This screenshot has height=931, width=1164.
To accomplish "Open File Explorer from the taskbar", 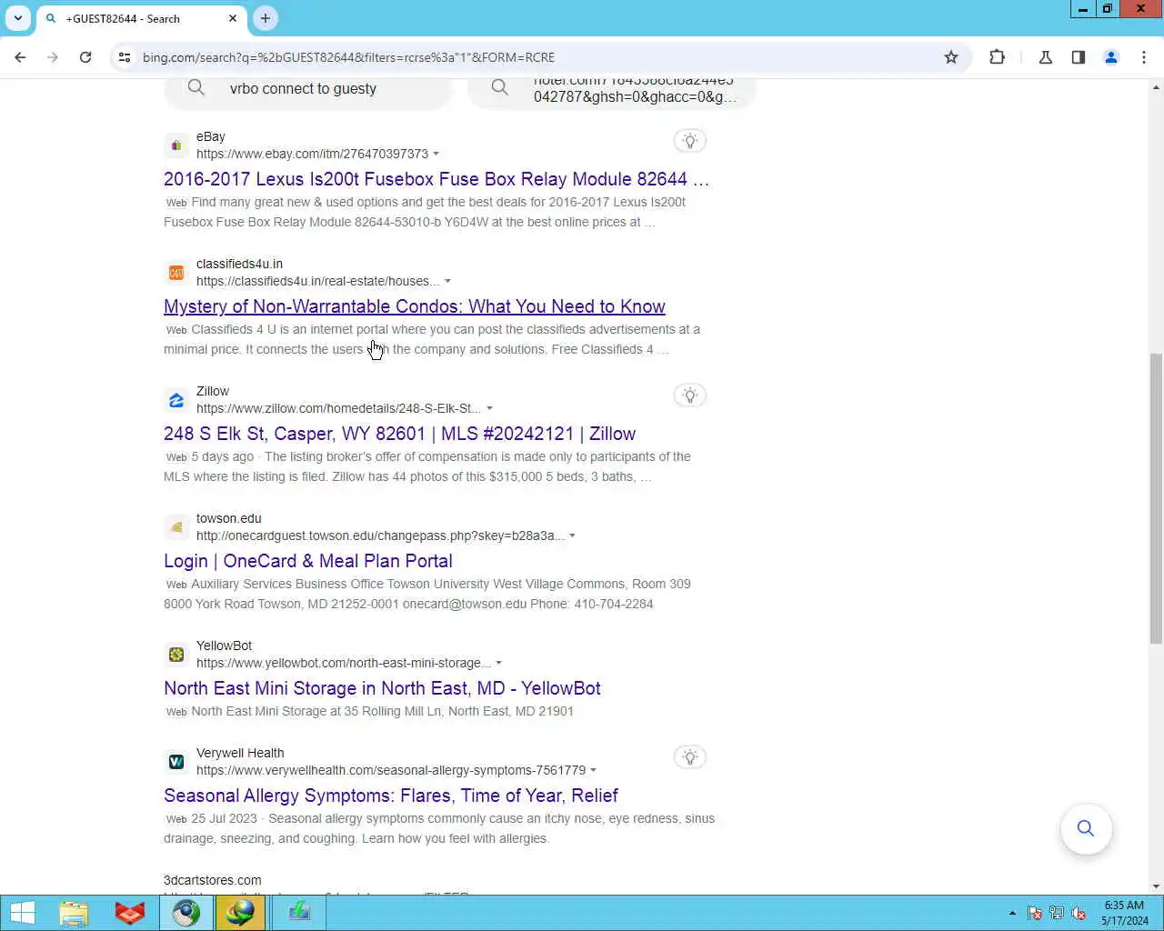I will click(x=74, y=913).
